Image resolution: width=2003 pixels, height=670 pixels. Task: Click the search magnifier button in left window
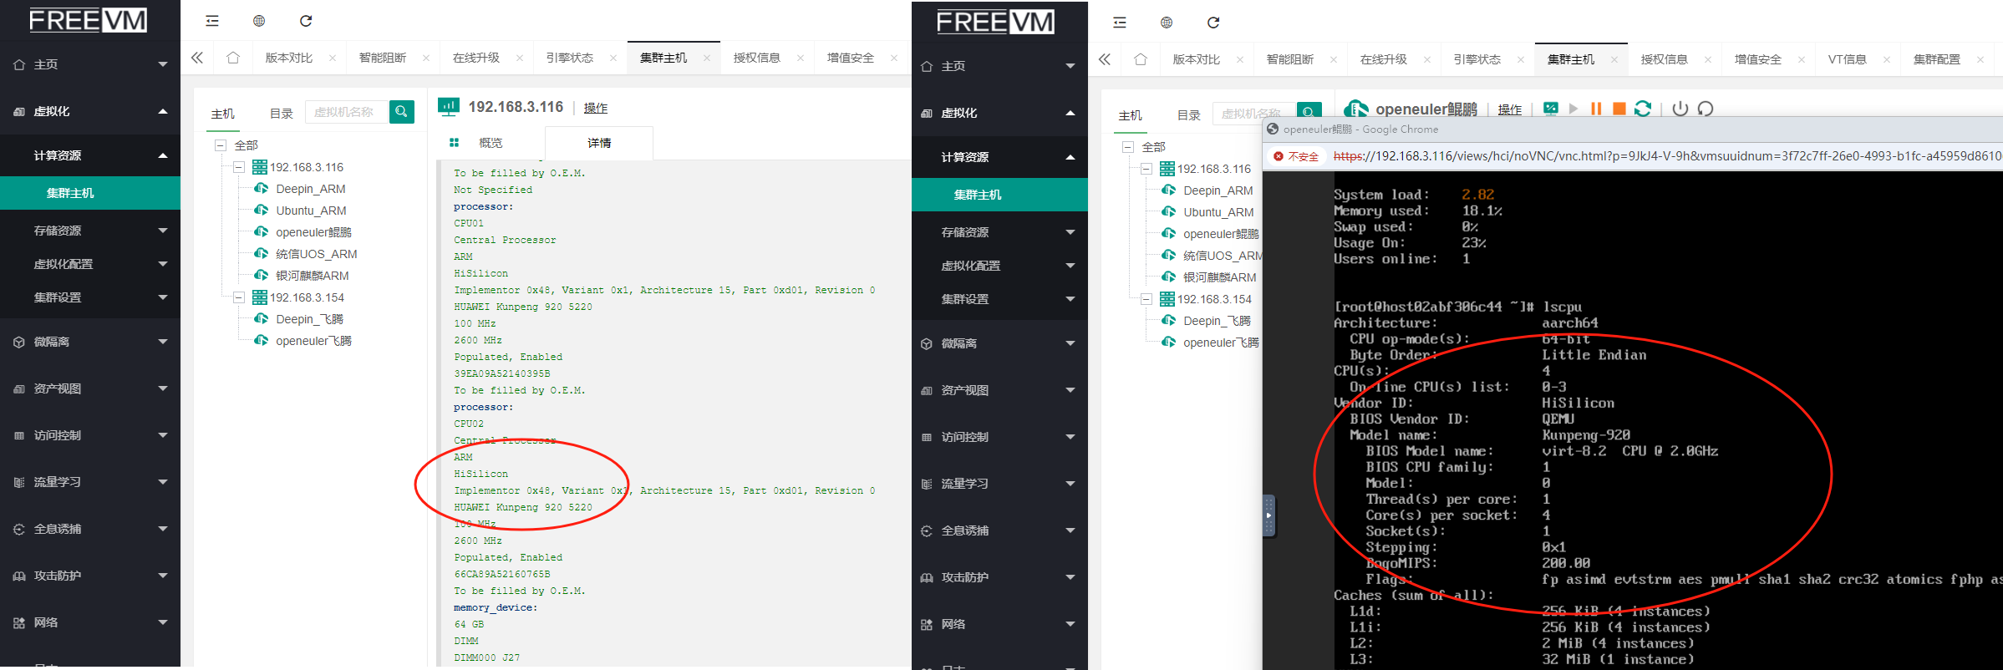[x=402, y=111]
